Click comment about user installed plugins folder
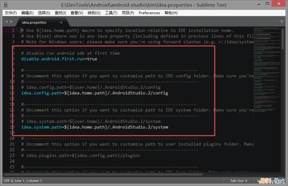Image resolution: width=288 pixels, height=186 pixels. (x=138, y=144)
